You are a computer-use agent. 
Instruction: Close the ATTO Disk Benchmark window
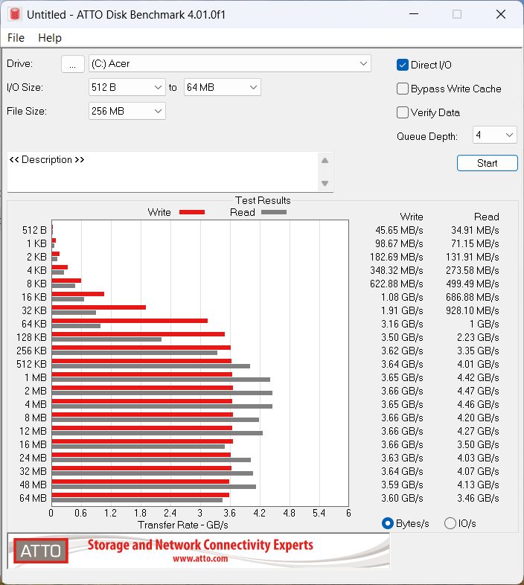(500, 14)
